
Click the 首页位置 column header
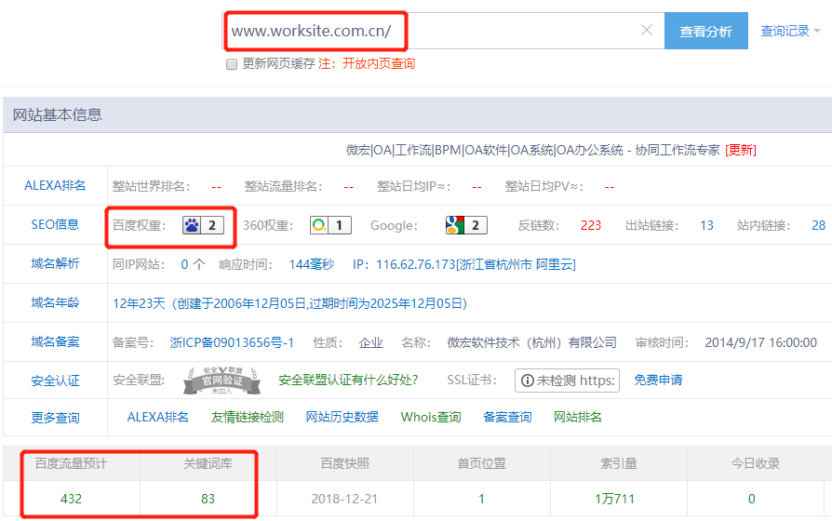pyautogui.click(x=482, y=463)
